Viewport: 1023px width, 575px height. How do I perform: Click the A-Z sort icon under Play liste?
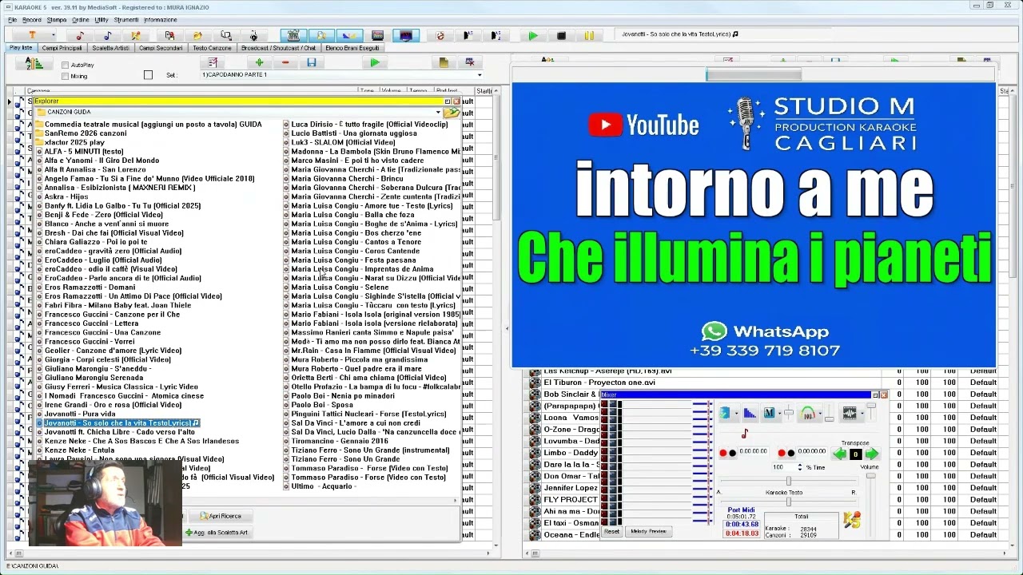pos(34,64)
